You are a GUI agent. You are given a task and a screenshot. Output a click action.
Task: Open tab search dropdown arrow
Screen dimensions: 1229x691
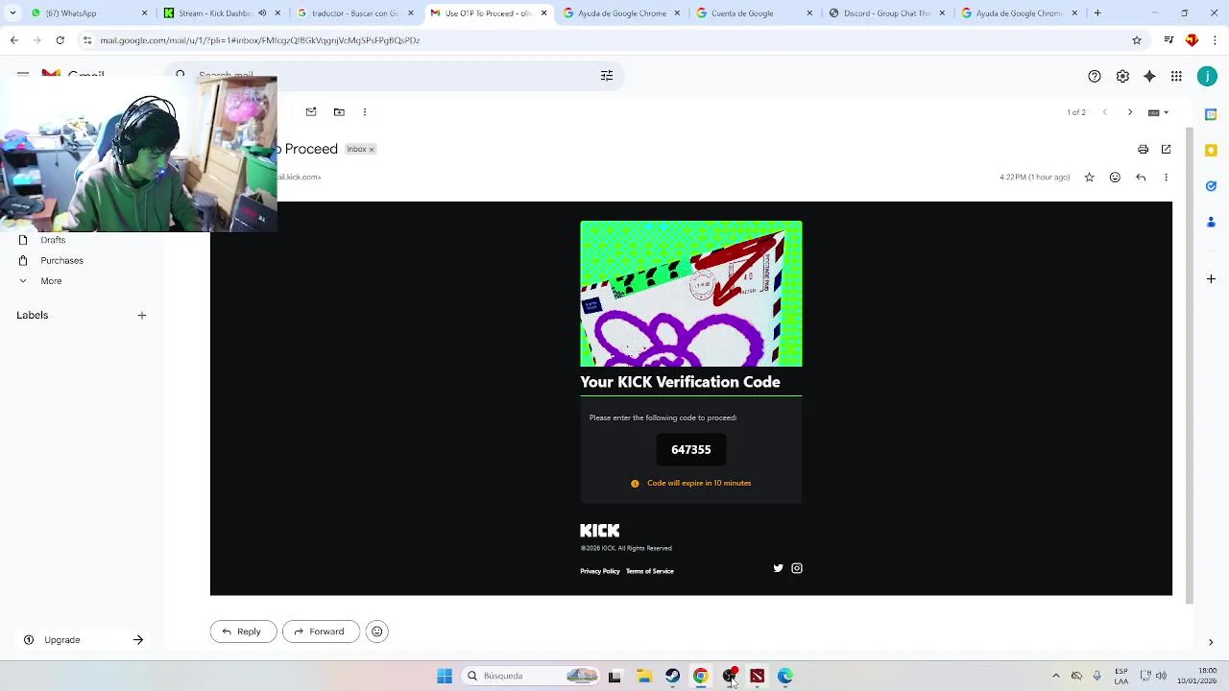point(12,13)
